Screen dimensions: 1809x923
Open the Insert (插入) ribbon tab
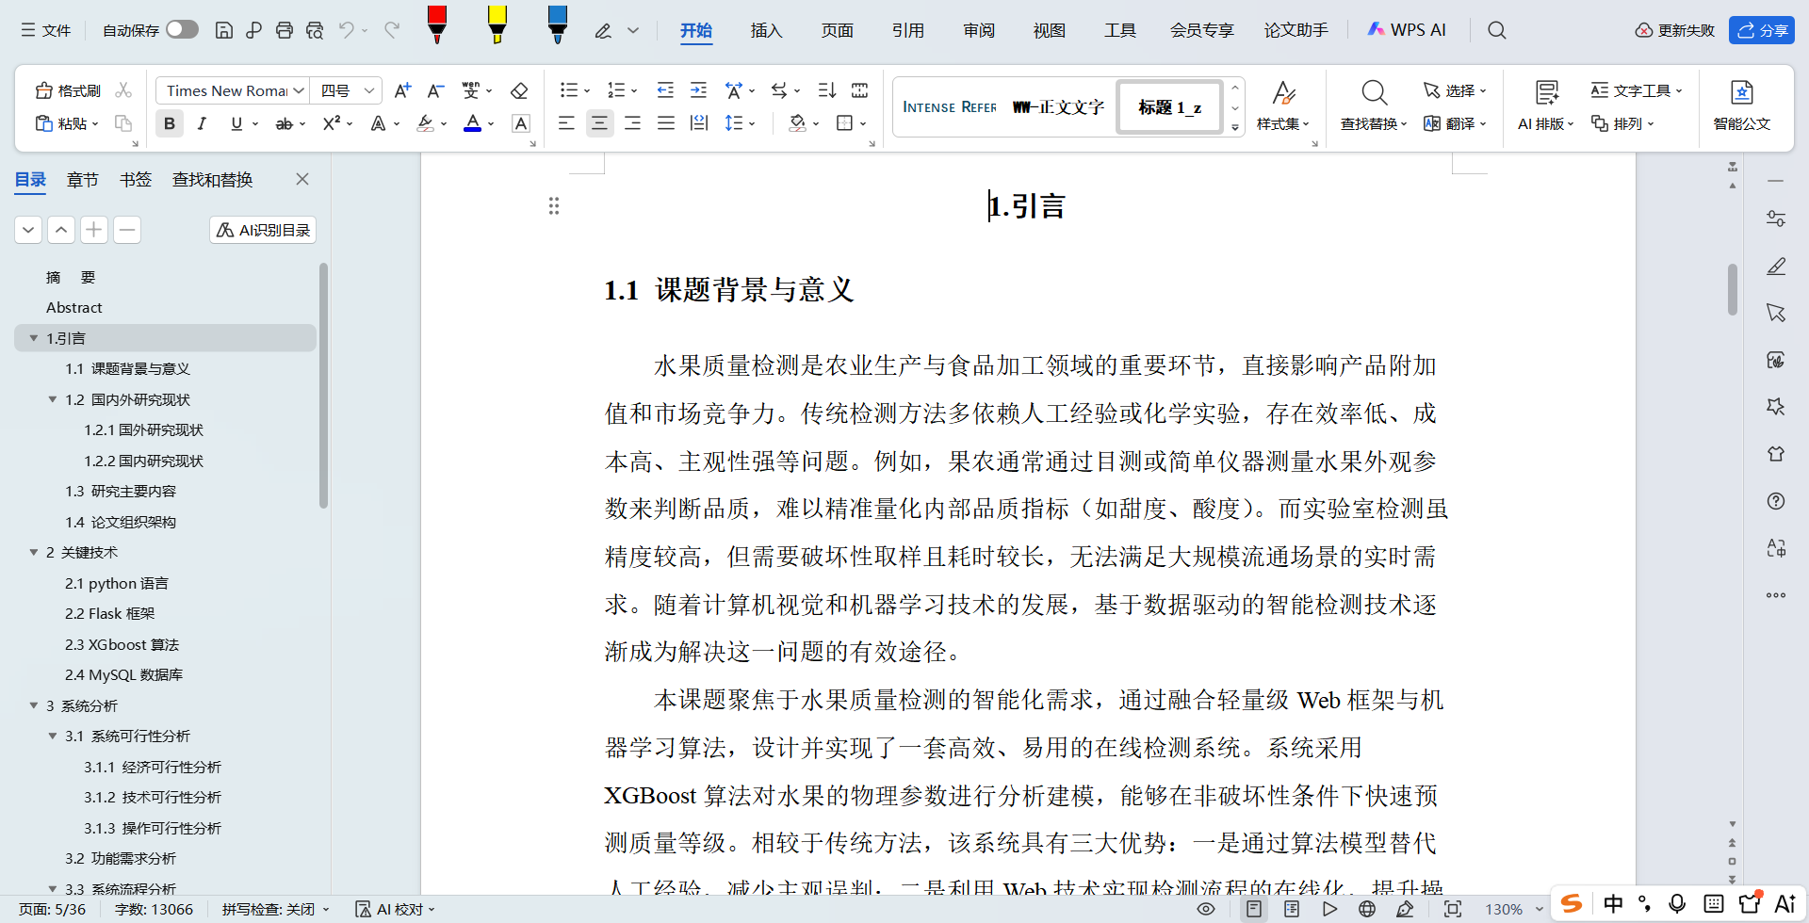[766, 30]
